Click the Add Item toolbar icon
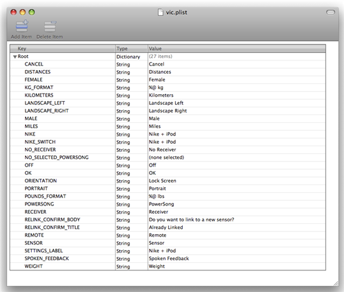The image size is (344, 292). [22, 26]
